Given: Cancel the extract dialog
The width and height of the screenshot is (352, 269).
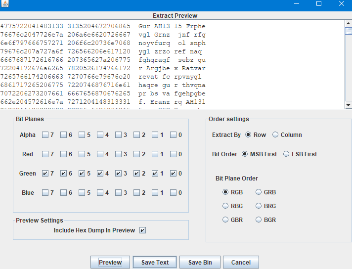Looking at the screenshot, I should [x=241, y=262].
